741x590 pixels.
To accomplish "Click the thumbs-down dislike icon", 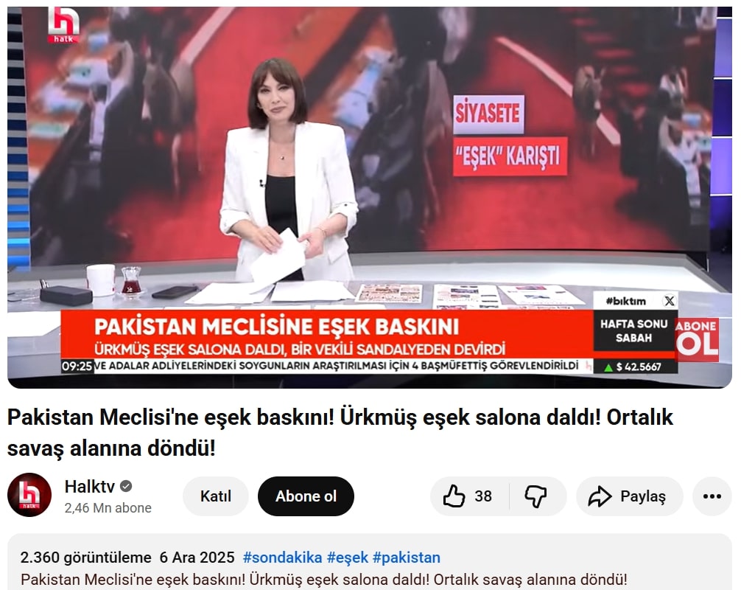I will pos(536,496).
